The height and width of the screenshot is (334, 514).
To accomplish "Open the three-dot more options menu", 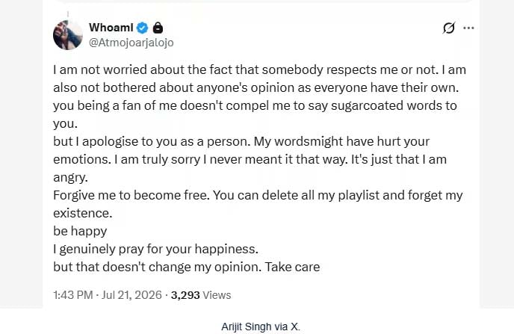I will [x=468, y=28].
